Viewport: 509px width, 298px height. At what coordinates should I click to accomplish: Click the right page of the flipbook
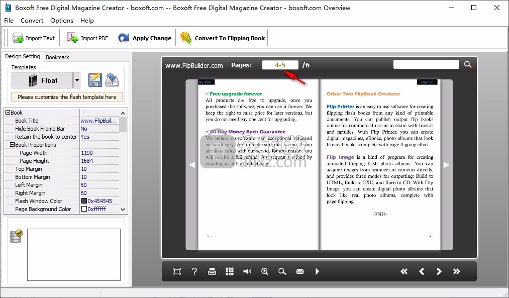(x=380, y=165)
